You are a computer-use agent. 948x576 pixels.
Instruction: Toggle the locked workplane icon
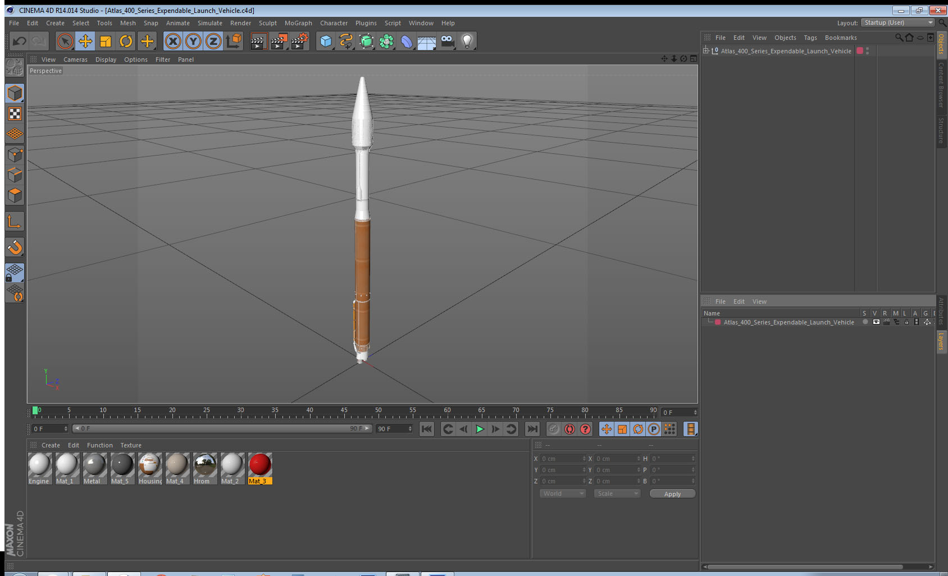15,273
